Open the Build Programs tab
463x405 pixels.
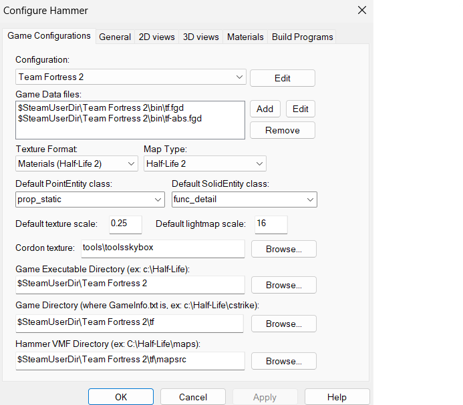tap(302, 37)
